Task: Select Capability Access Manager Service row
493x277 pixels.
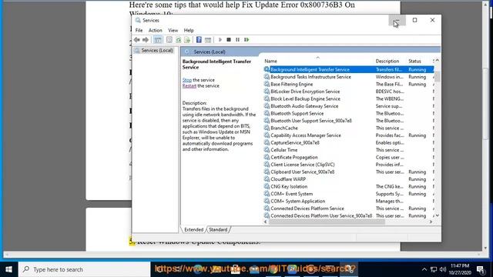Action: point(349,135)
